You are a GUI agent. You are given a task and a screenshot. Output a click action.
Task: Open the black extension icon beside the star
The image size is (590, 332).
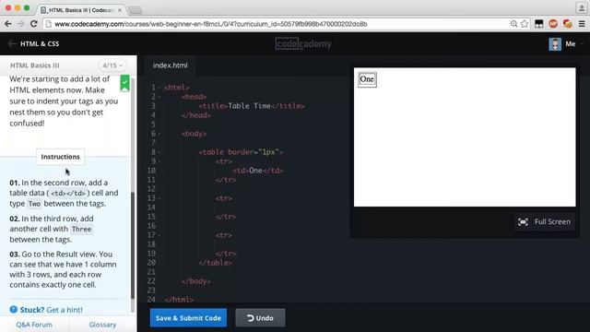pos(538,24)
